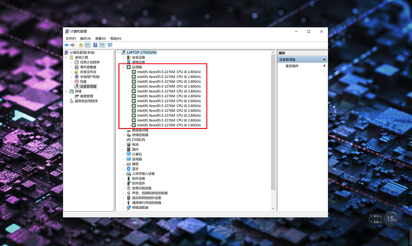The height and width of the screenshot is (246, 412).
Task: Click 更多操作 in the Actions pane
Action: pyautogui.click(x=292, y=66)
